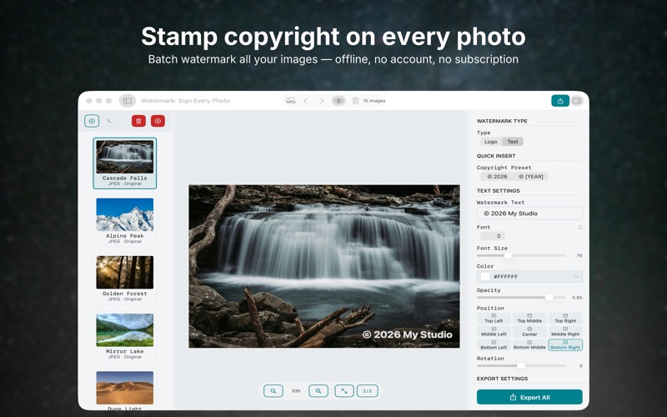Click the waterfall preview image

(x=324, y=266)
